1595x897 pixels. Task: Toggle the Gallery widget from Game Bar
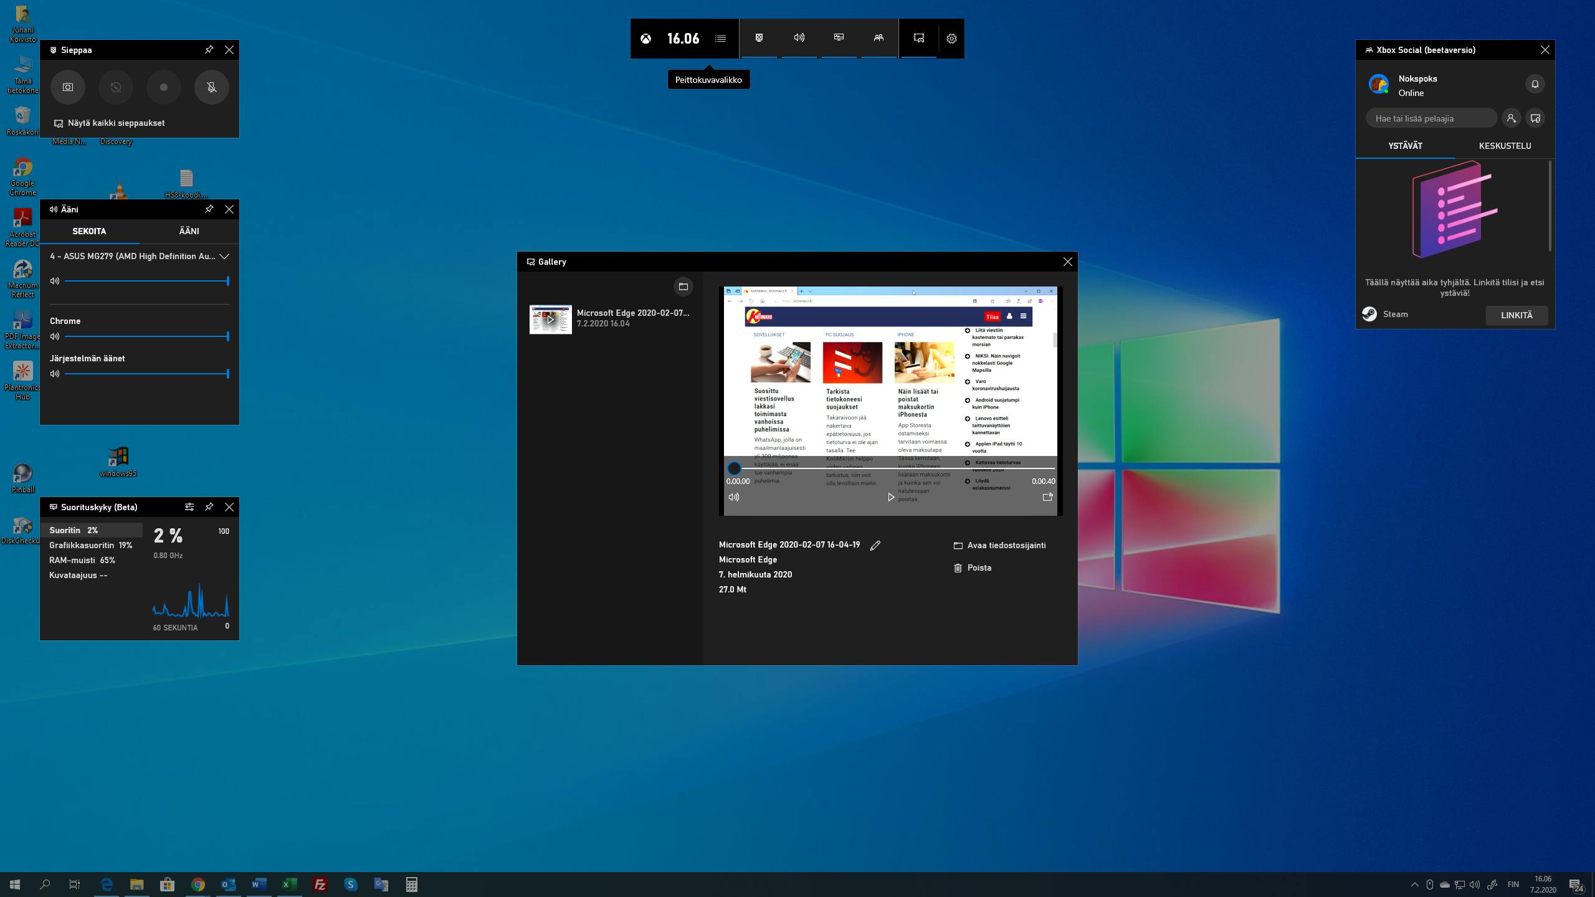pyautogui.click(x=919, y=38)
